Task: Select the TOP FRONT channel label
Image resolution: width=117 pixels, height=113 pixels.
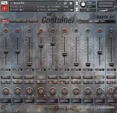Action: 41,101
